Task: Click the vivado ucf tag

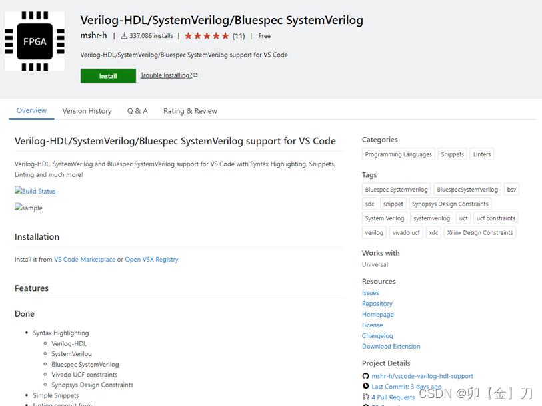Action: point(406,232)
